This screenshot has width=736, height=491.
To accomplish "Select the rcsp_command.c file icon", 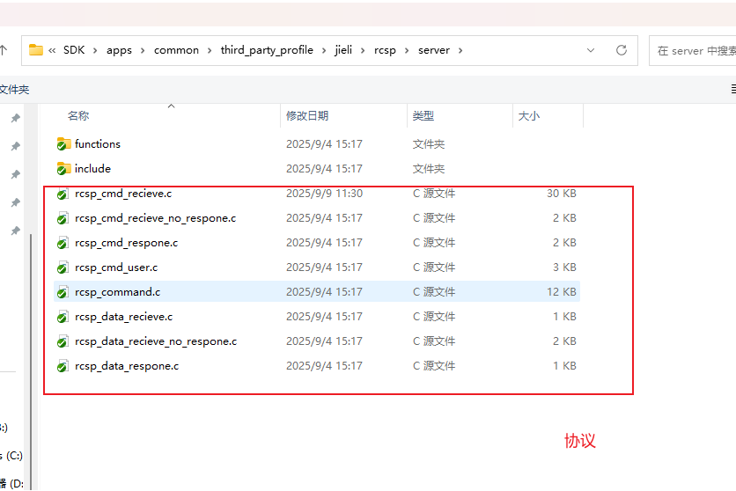I will [x=63, y=291].
